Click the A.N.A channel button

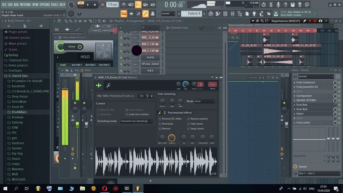tap(150, 71)
